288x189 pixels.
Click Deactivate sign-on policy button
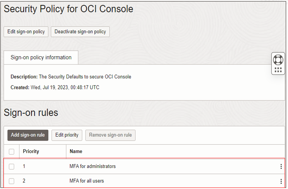[80, 31]
